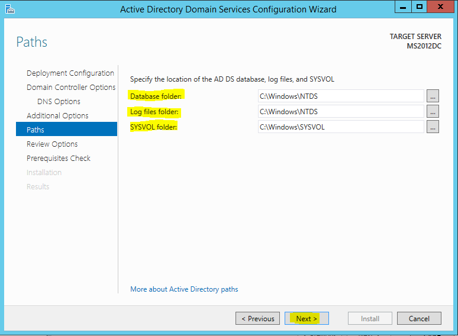Image resolution: width=458 pixels, height=336 pixels.
Task: Go to Deployment Configuration step
Action: coord(70,73)
